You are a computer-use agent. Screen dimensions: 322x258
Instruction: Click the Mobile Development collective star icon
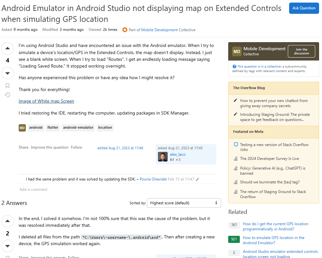click(125, 30)
